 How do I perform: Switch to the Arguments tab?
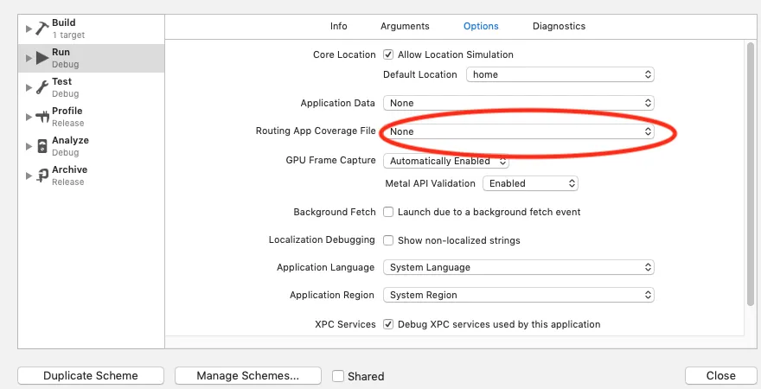tap(405, 27)
